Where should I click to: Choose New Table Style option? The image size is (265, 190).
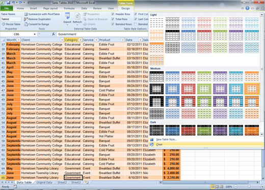tap(166, 140)
